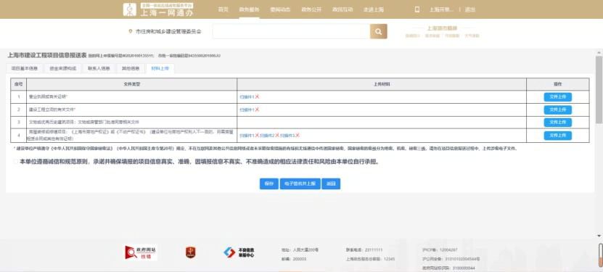Click the 电子签名并上报 button
The image size is (603, 272).
[300, 184]
